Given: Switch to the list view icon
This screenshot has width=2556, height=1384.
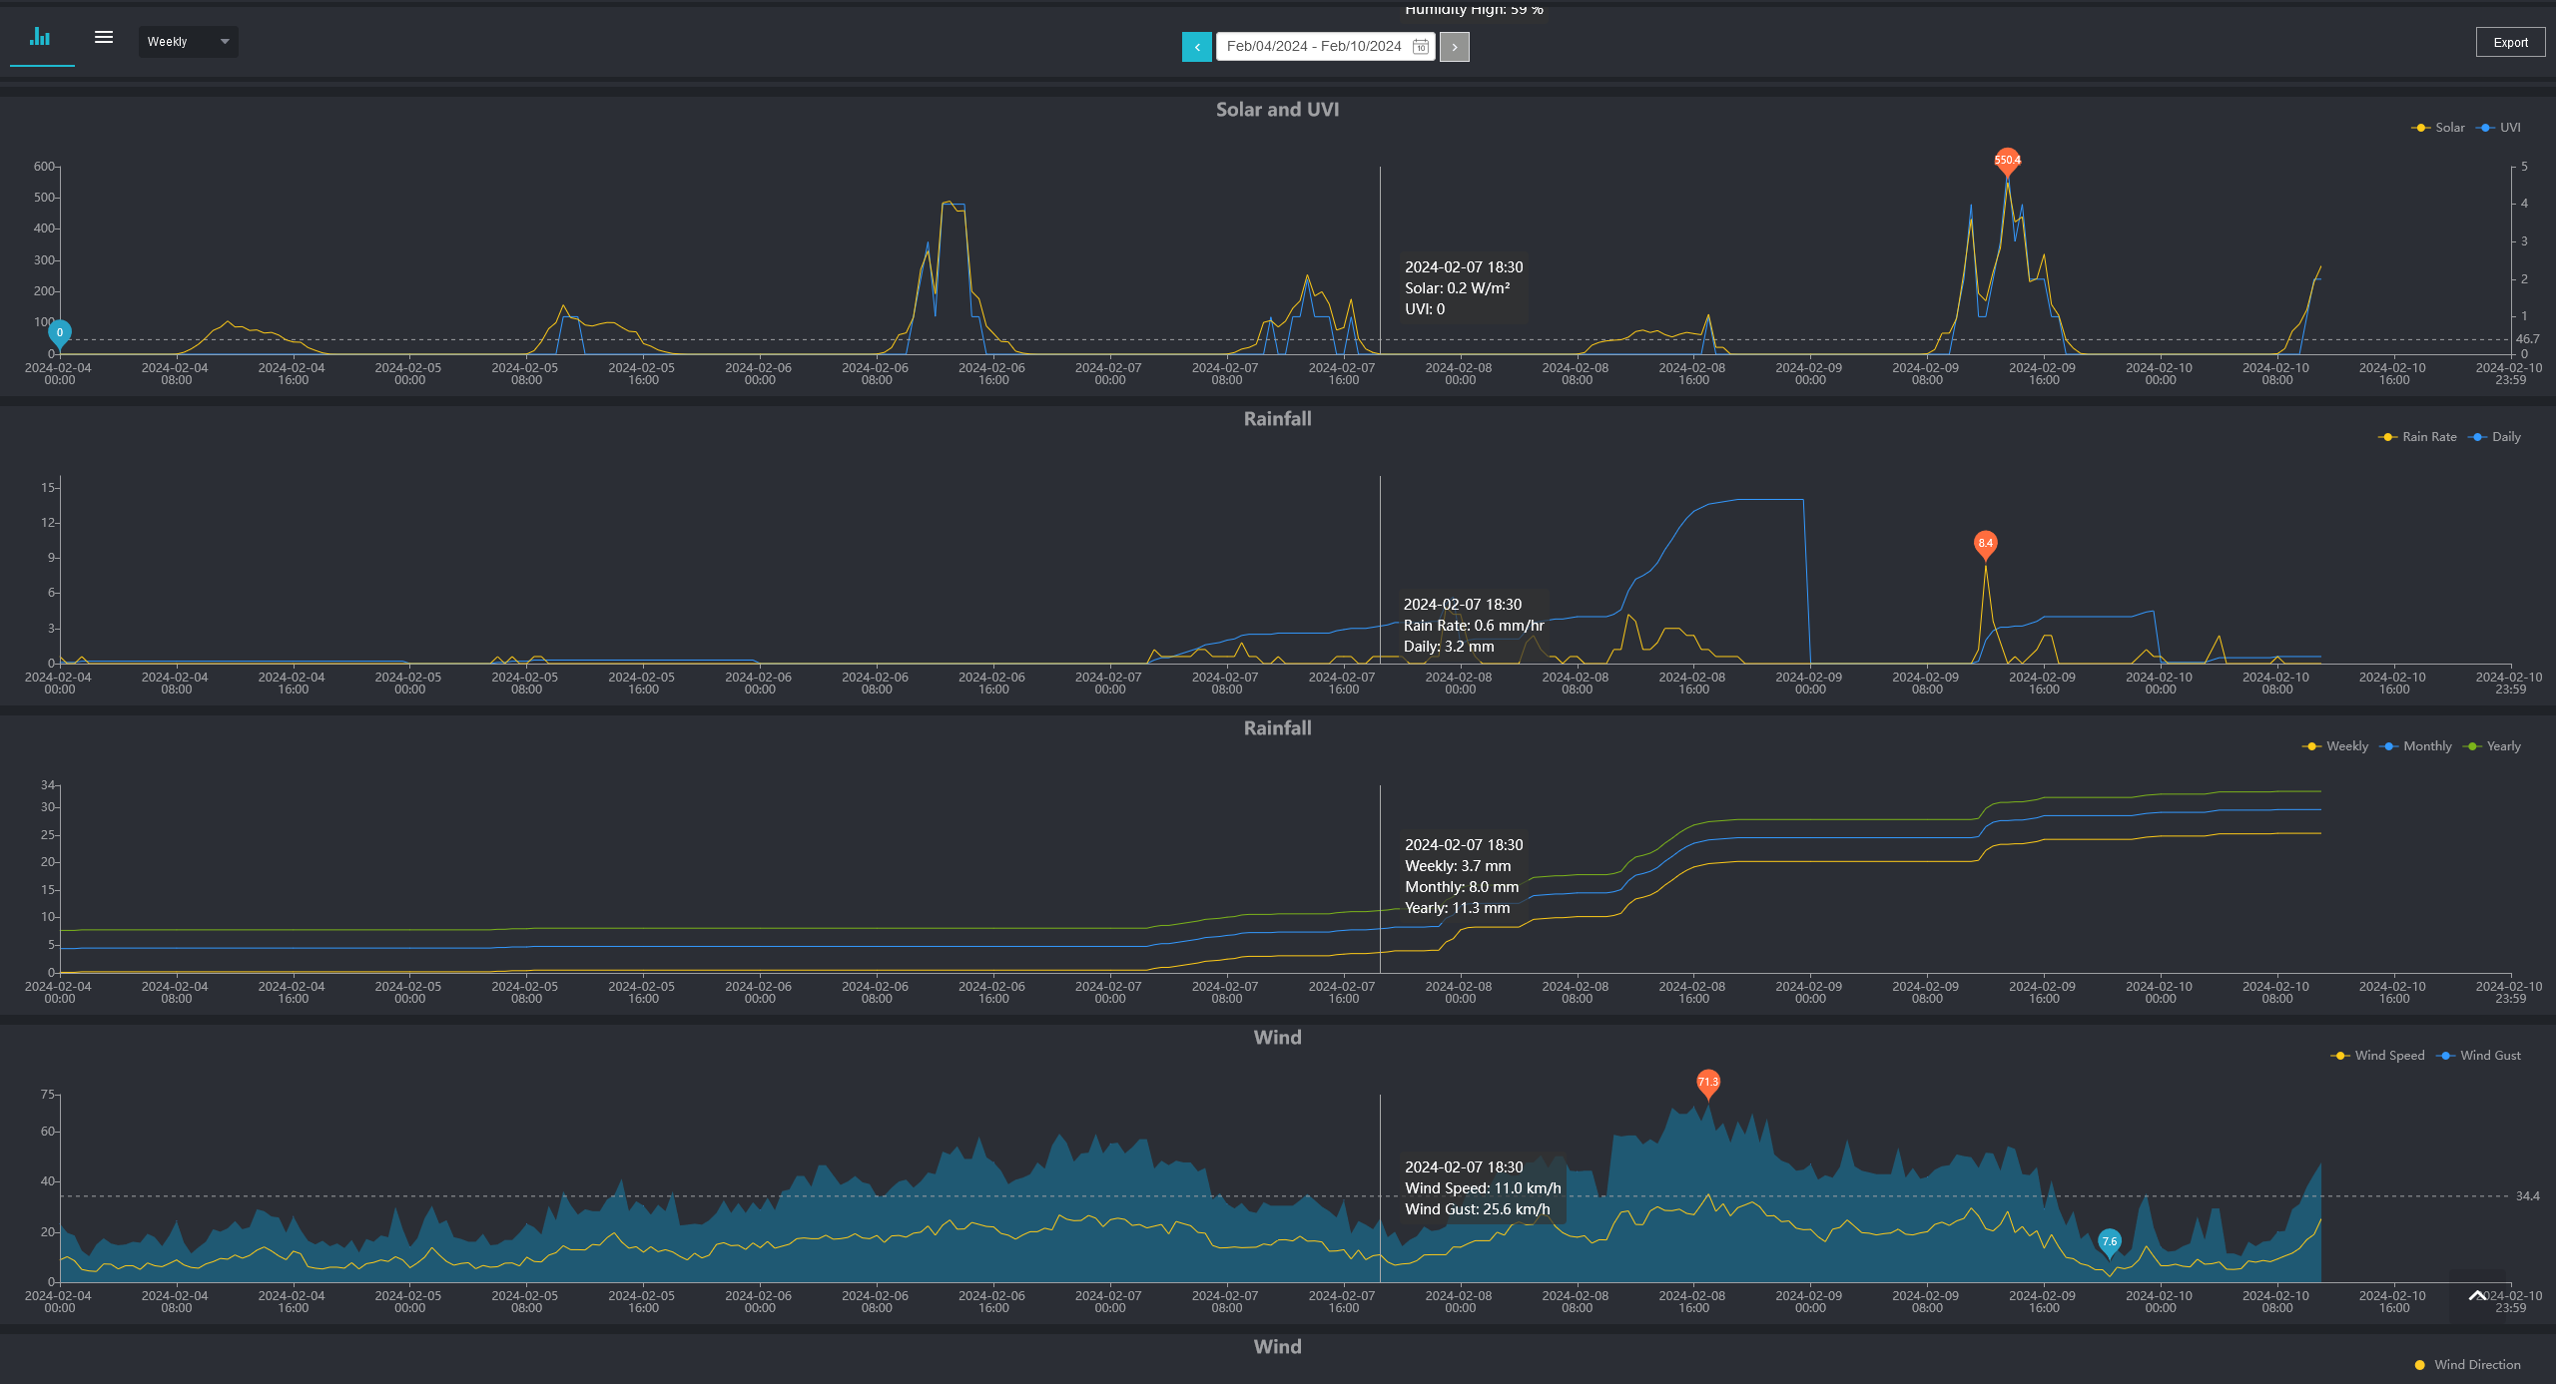Looking at the screenshot, I should 104,38.
